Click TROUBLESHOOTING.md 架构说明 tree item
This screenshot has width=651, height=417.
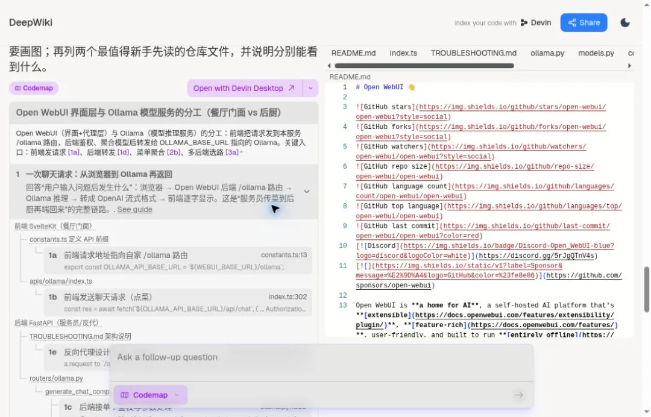[80, 336]
